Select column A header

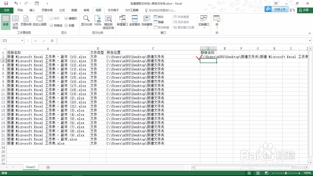pyautogui.click(x=48, y=48)
